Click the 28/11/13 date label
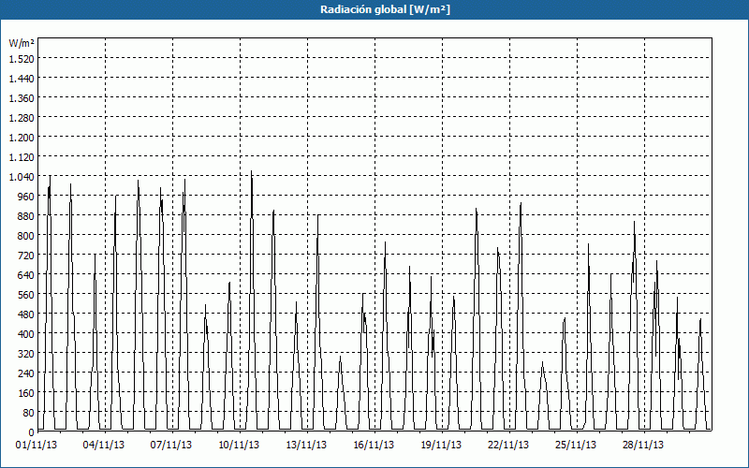749x468 pixels. coord(643,445)
